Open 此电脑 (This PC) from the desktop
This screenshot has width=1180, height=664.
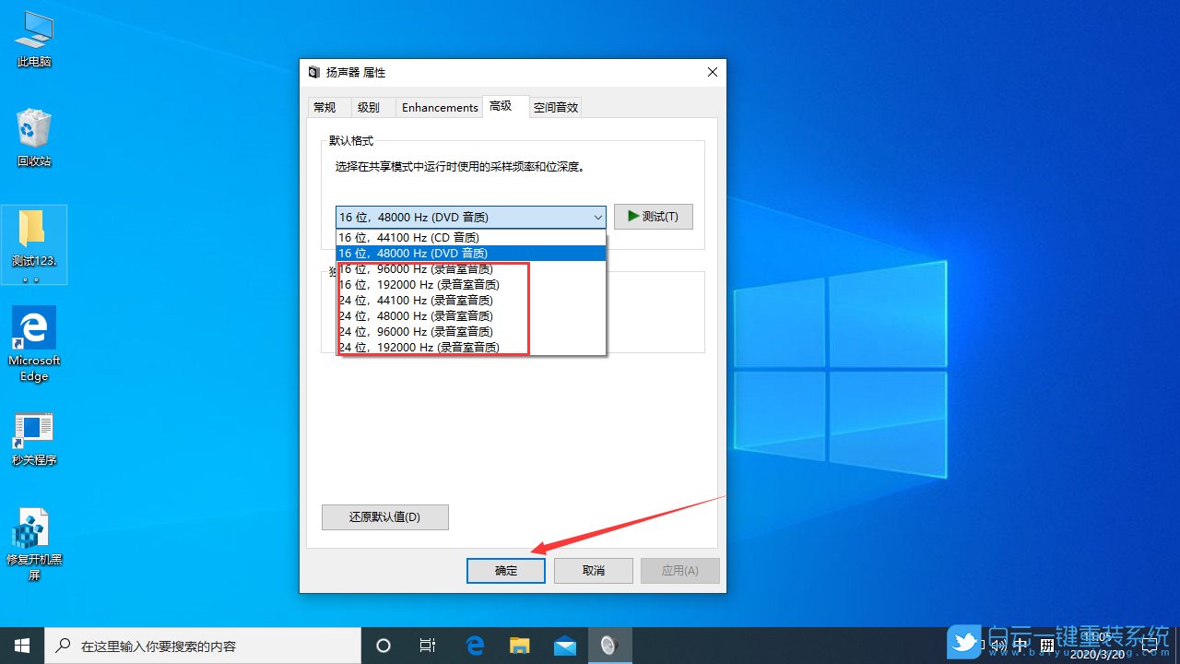tap(33, 30)
